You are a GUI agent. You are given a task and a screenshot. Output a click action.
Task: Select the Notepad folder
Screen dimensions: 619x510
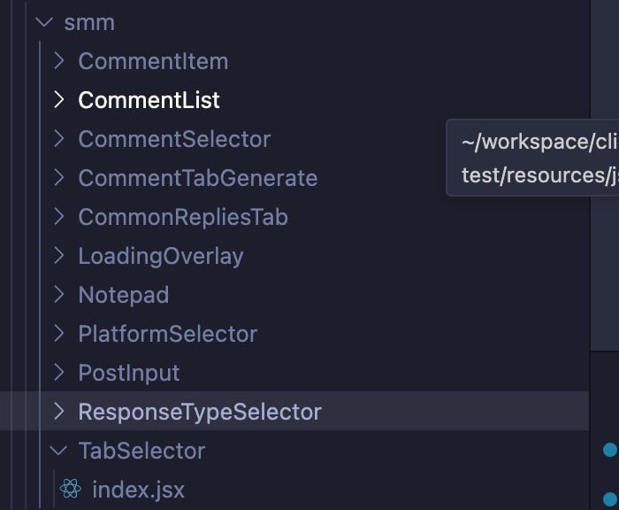pos(123,295)
